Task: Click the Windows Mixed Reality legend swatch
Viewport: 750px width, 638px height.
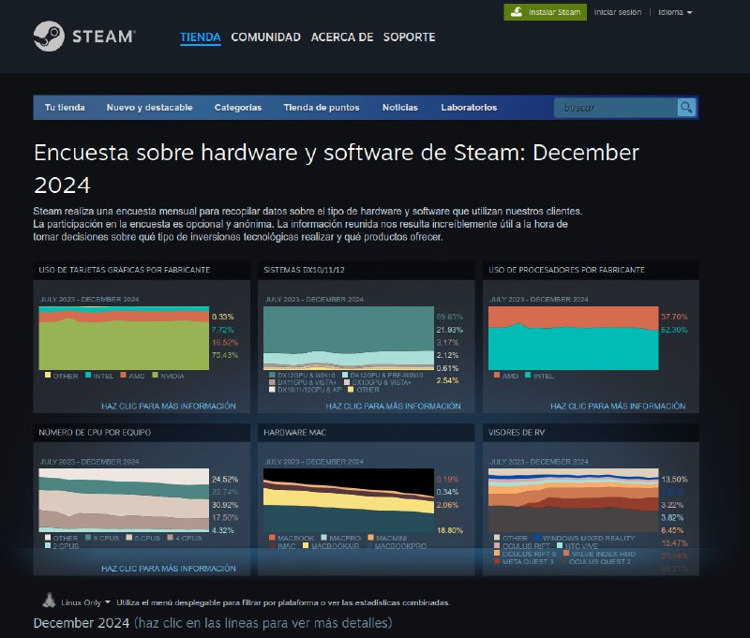Action: pos(537,538)
